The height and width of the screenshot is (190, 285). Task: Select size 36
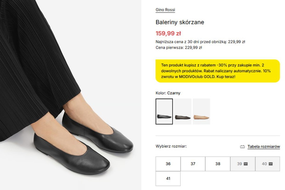tap(168, 164)
